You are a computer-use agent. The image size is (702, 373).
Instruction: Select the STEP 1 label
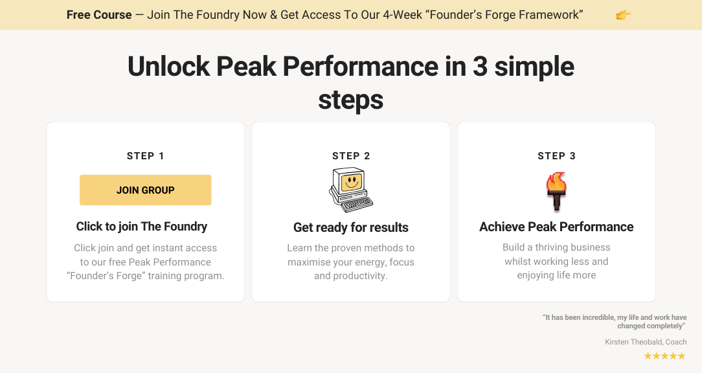coord(145,156)
